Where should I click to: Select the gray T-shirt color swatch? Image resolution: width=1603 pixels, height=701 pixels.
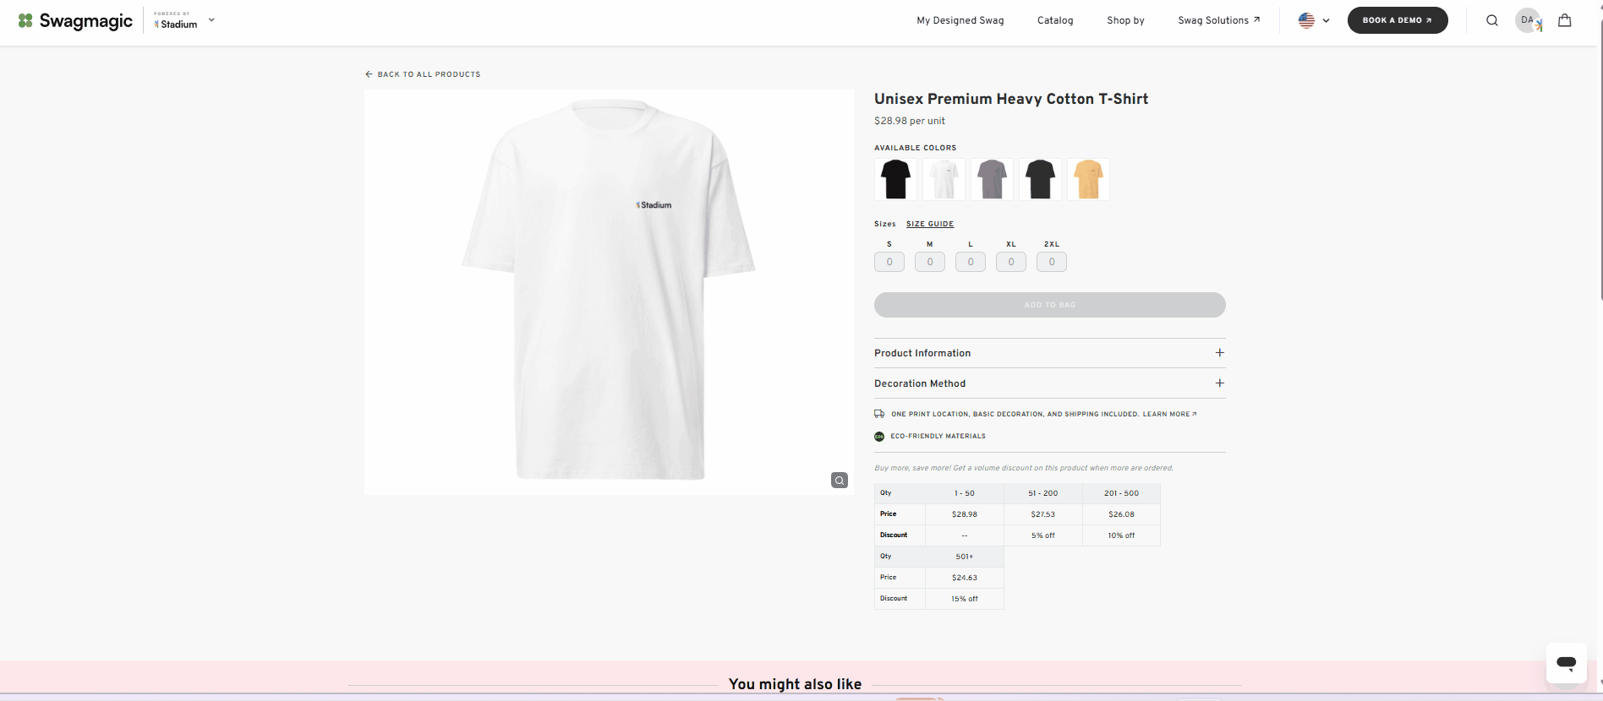[x=992, y=179]
